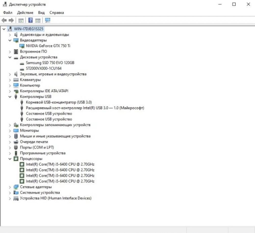Select ST2000VX000-1CU164 disk
The width and height of the screenshot is (255, 233).
click(44, 68)
